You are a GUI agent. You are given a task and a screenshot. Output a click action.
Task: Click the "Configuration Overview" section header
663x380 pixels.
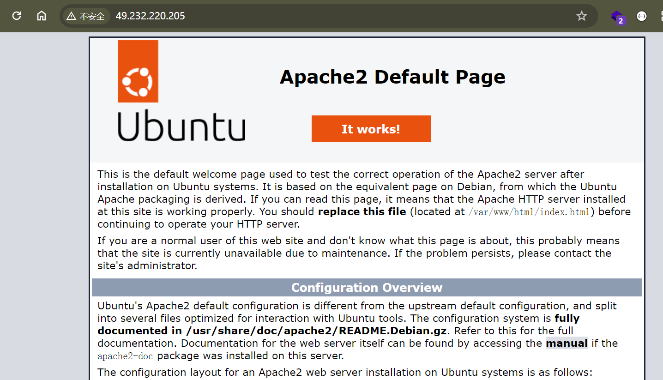367,288
